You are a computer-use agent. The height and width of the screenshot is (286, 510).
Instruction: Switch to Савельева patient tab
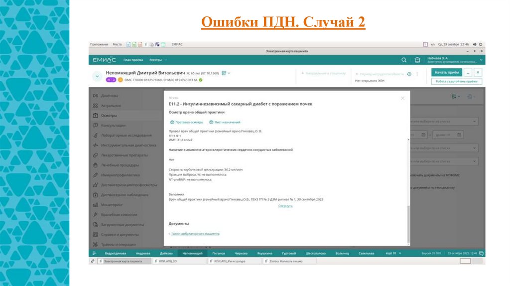(x=366, y=253)
